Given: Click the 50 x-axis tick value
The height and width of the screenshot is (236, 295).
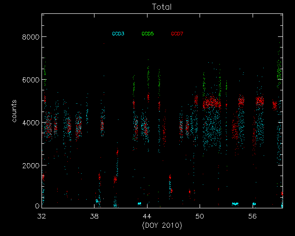Looking at the screenshot, I should pos(200,216).
